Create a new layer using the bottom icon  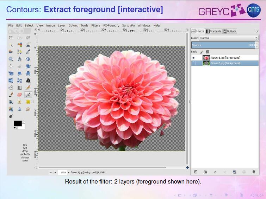[x=196, y=172]
